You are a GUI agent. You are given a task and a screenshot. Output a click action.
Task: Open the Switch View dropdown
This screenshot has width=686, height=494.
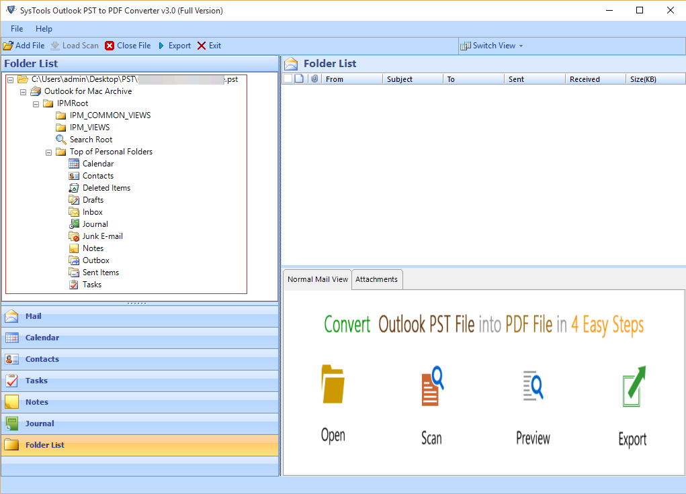492,46
